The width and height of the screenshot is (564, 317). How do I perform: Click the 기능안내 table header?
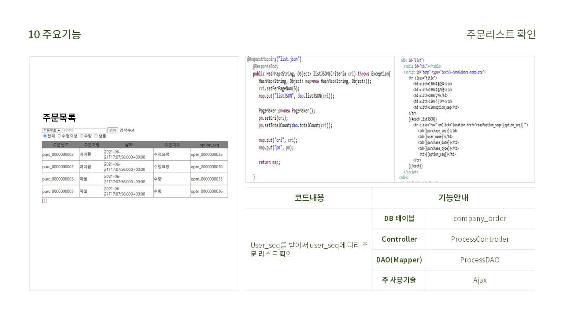pos(453,198)
